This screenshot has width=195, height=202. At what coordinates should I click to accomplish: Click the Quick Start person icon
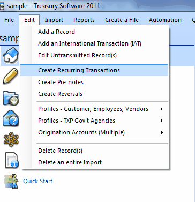click(x=11, y=181)
